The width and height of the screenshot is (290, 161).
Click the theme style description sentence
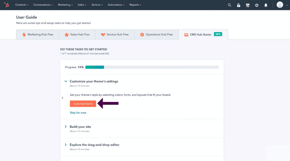[x=120, y=95]
